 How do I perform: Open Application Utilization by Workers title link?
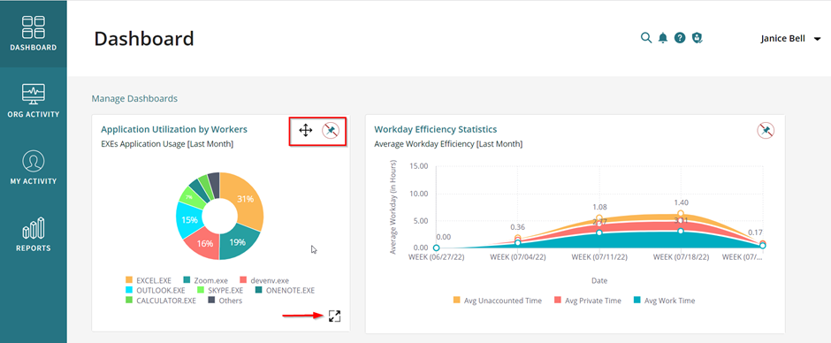174,129
